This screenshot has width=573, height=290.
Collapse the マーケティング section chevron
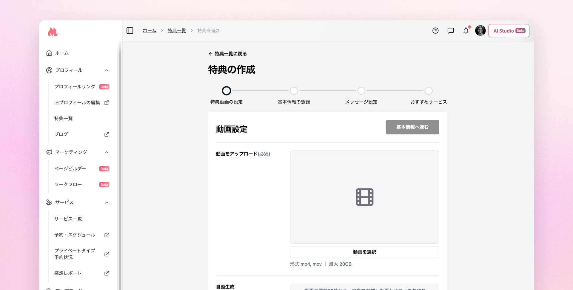click(x=107, y=152)
